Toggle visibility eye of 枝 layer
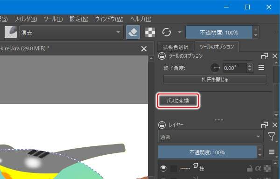 click(x=163, y=168)
